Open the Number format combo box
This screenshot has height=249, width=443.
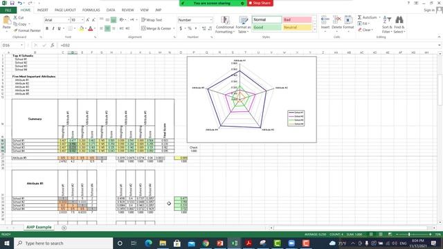point(195,20)
